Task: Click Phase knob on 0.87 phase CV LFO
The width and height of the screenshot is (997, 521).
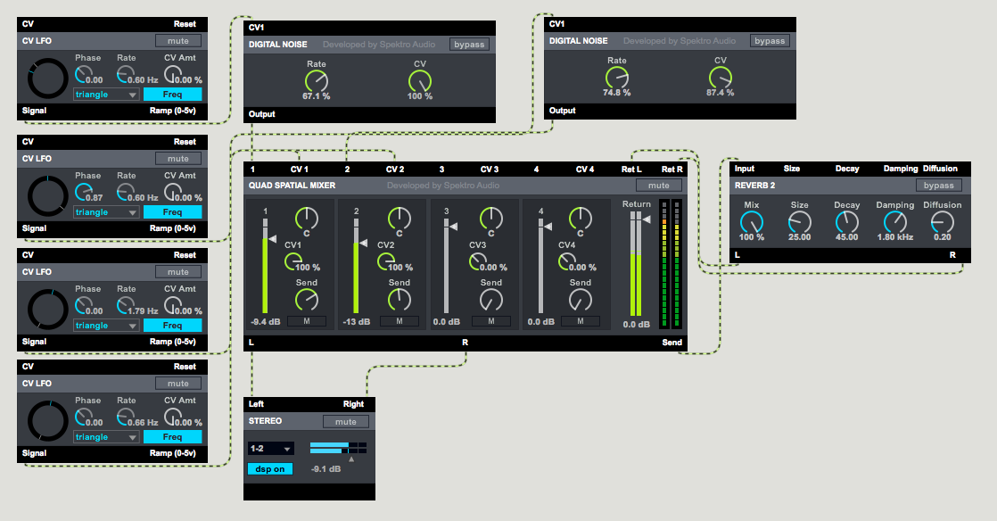Action: pyautogui.click(x=83, y=192)
